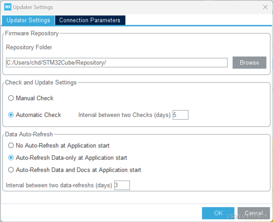Click the Data Auto-Refresh group heading

tap(29, 134)
